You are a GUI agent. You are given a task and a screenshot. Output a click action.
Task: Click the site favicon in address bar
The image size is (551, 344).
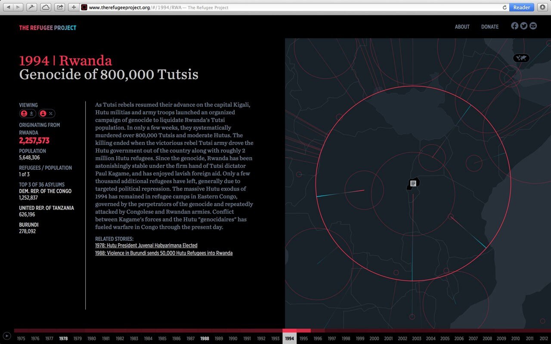pyautogui.click(x=84, y=7)
